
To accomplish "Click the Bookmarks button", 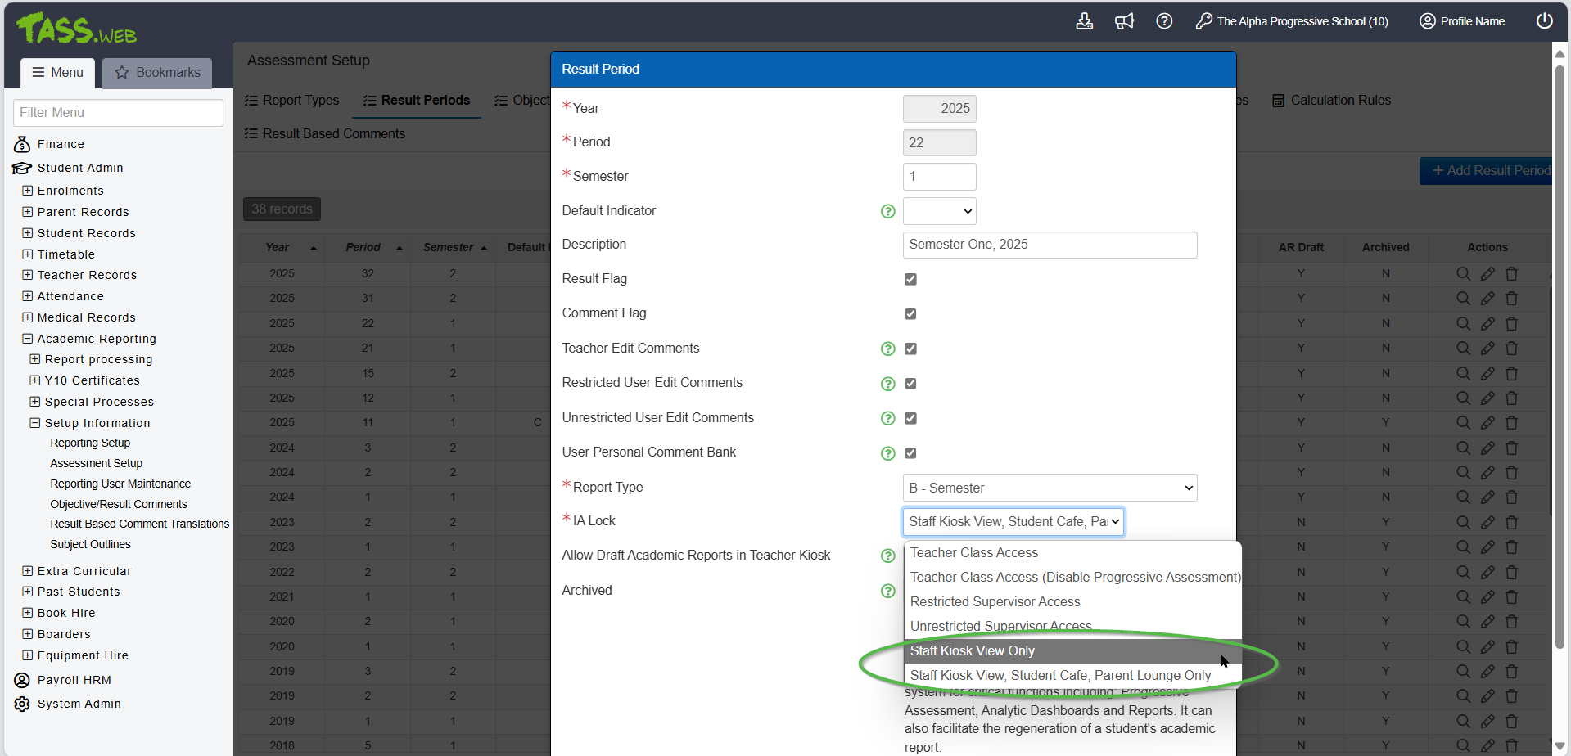I will tap(157, 73).
